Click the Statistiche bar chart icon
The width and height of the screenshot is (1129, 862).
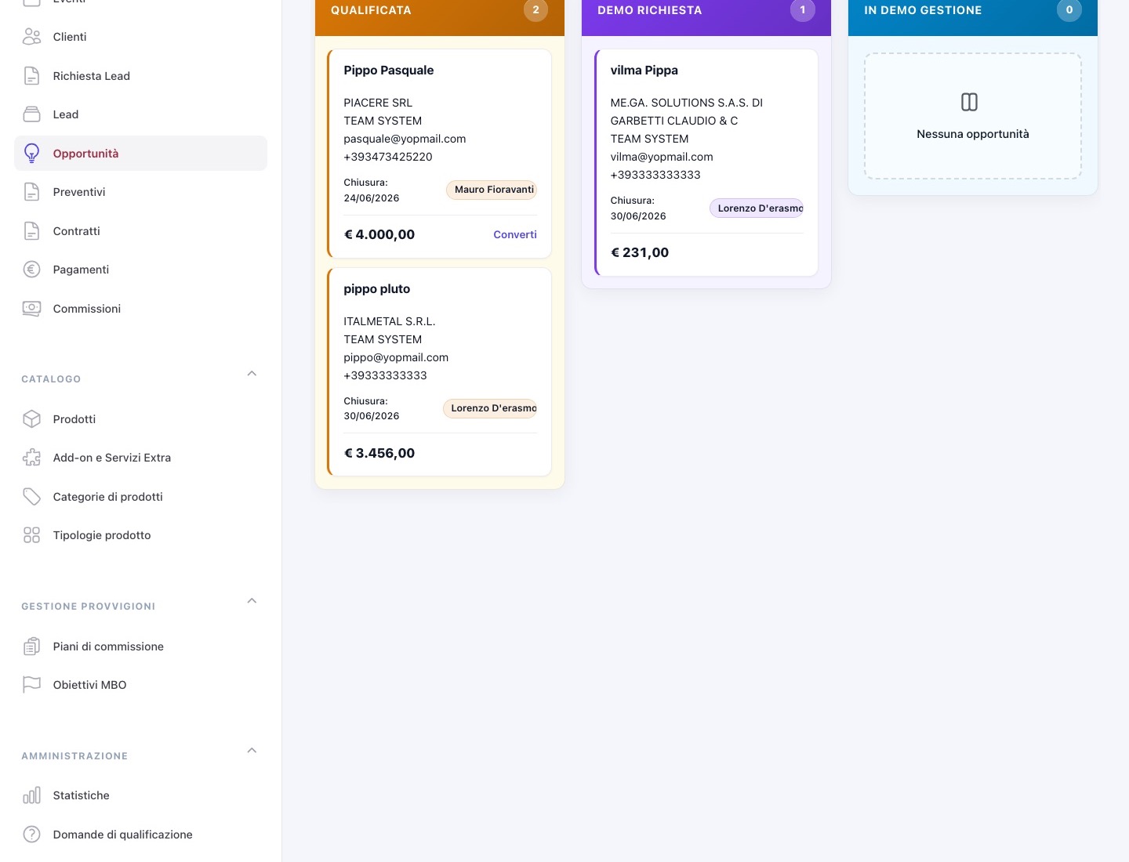31,795
